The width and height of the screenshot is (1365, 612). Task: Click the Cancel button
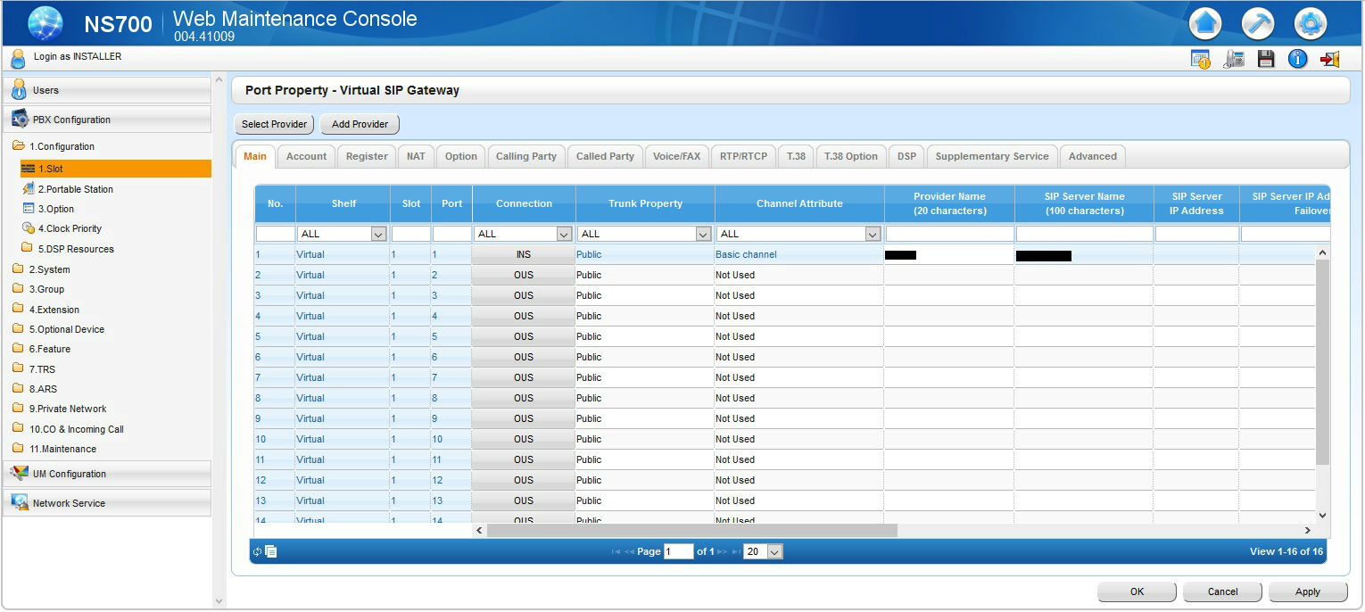(1222, 591)
